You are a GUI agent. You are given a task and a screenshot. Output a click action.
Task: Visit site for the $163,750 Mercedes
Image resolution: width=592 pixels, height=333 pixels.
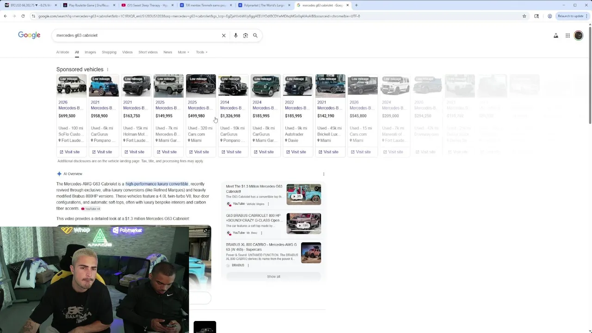pos(135,152)
